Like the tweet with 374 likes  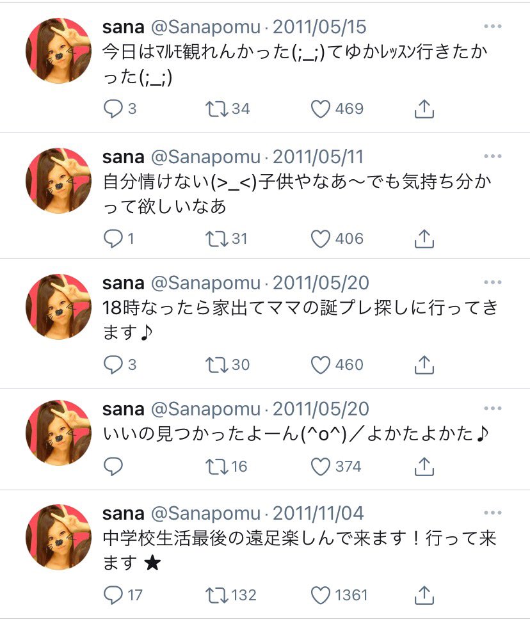coord(321,467)
